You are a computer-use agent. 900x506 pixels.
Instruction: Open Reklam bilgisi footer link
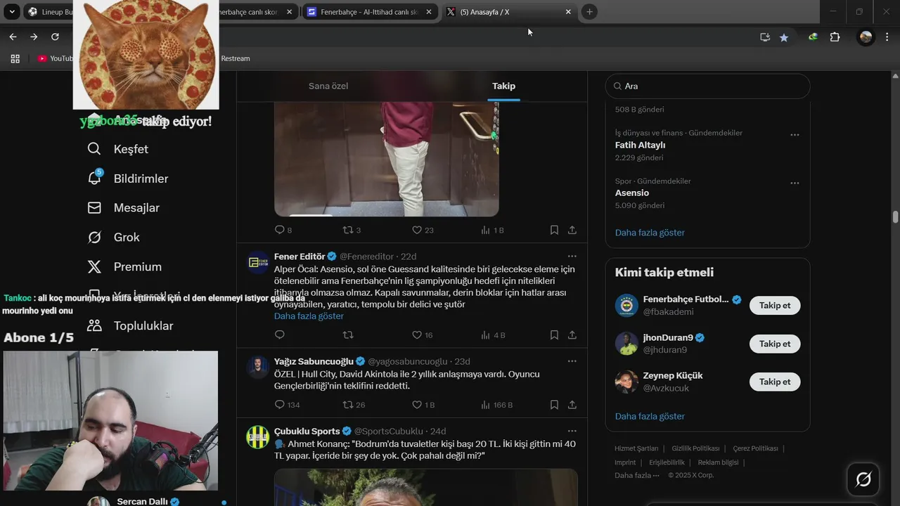point(718,462)
